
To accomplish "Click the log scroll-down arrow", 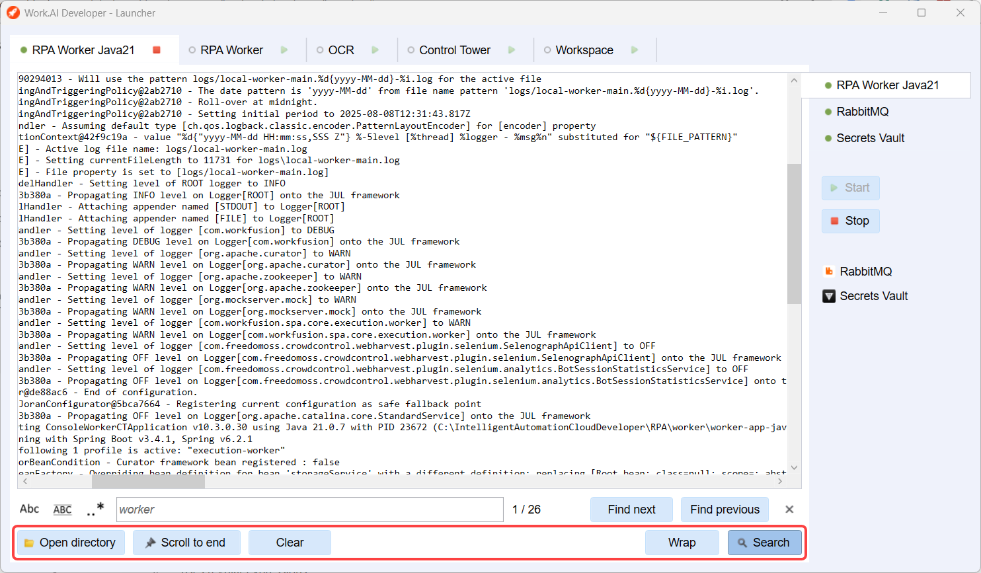I will pos(794,468).
